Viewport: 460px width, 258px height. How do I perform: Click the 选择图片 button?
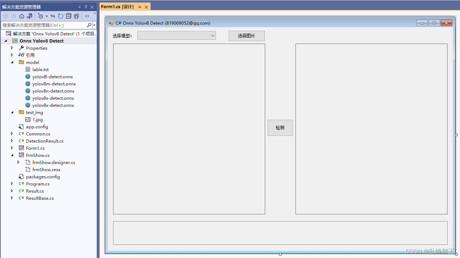247,36
